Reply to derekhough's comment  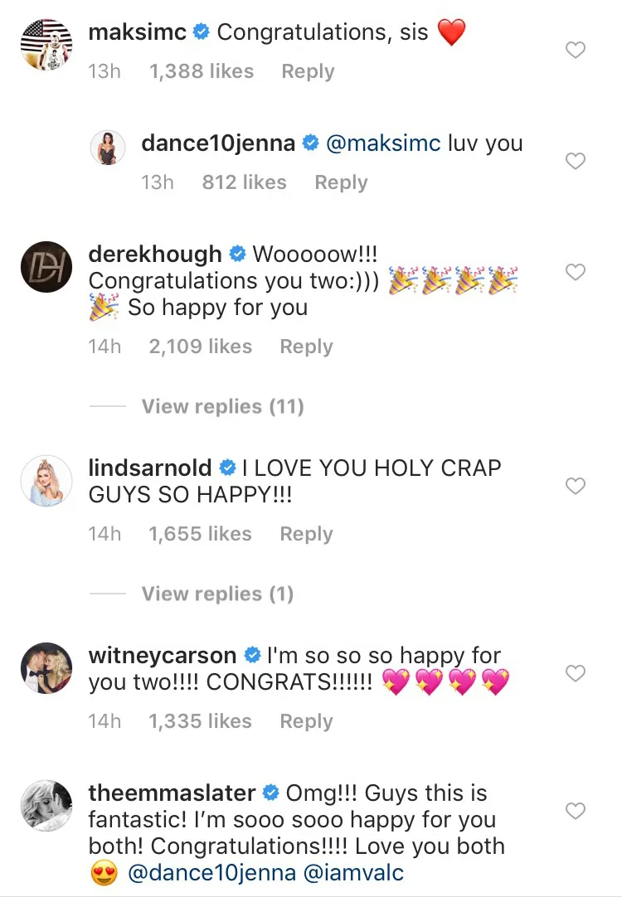click(x=305, y=347)
